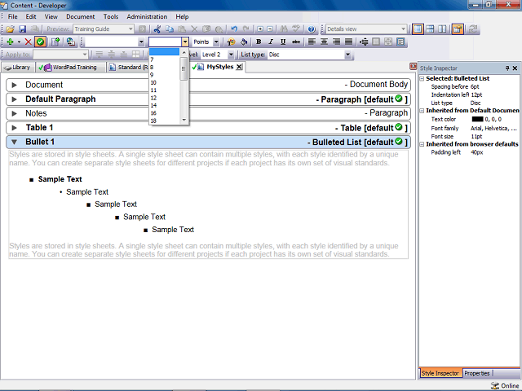The width and height of the screenshot is (522, 391).
Task: Click the black Text color swatch
Action: click(477, 119)
